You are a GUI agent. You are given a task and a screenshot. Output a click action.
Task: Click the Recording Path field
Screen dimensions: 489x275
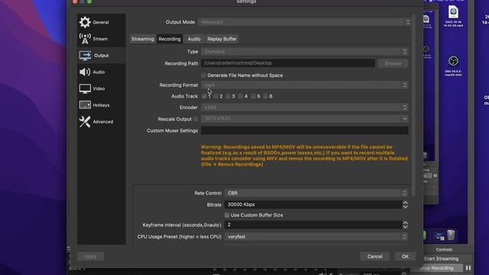(x=288, y=63)
